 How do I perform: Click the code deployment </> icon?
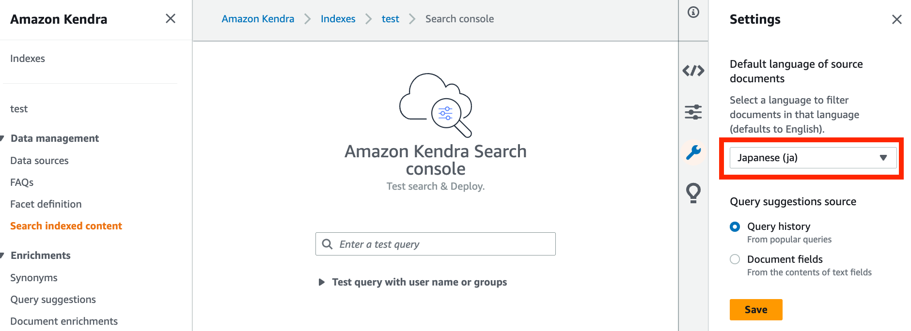click(x=693, y=71)
